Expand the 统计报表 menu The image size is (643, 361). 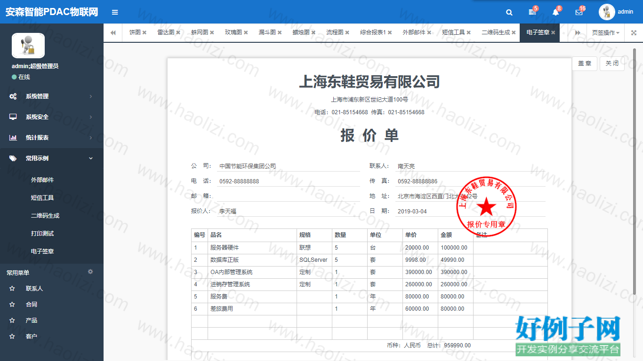(52, 138)
